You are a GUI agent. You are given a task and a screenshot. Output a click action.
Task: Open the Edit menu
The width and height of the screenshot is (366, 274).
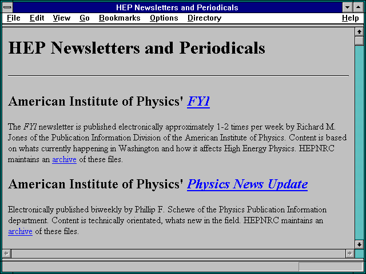(x=37, y=18)
